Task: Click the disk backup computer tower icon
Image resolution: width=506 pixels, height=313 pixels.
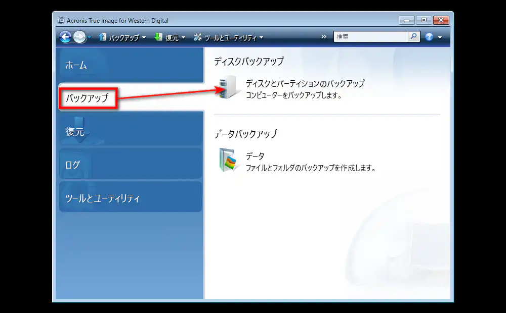Action: [x=229, y=87]
